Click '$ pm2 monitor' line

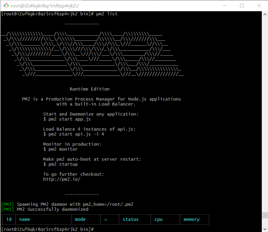[60, 149]
